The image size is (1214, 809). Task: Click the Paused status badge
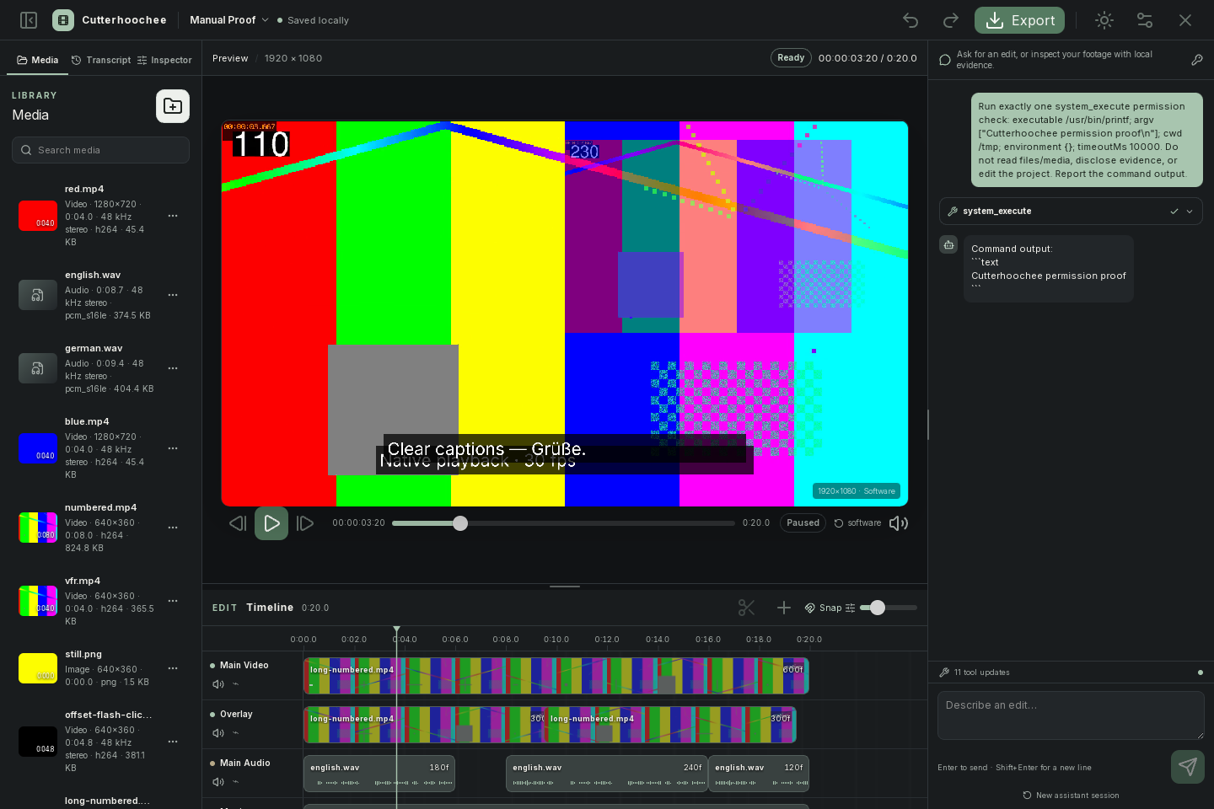(803, 523)
